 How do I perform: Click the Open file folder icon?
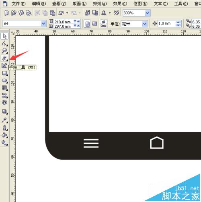tap(14, 13)
